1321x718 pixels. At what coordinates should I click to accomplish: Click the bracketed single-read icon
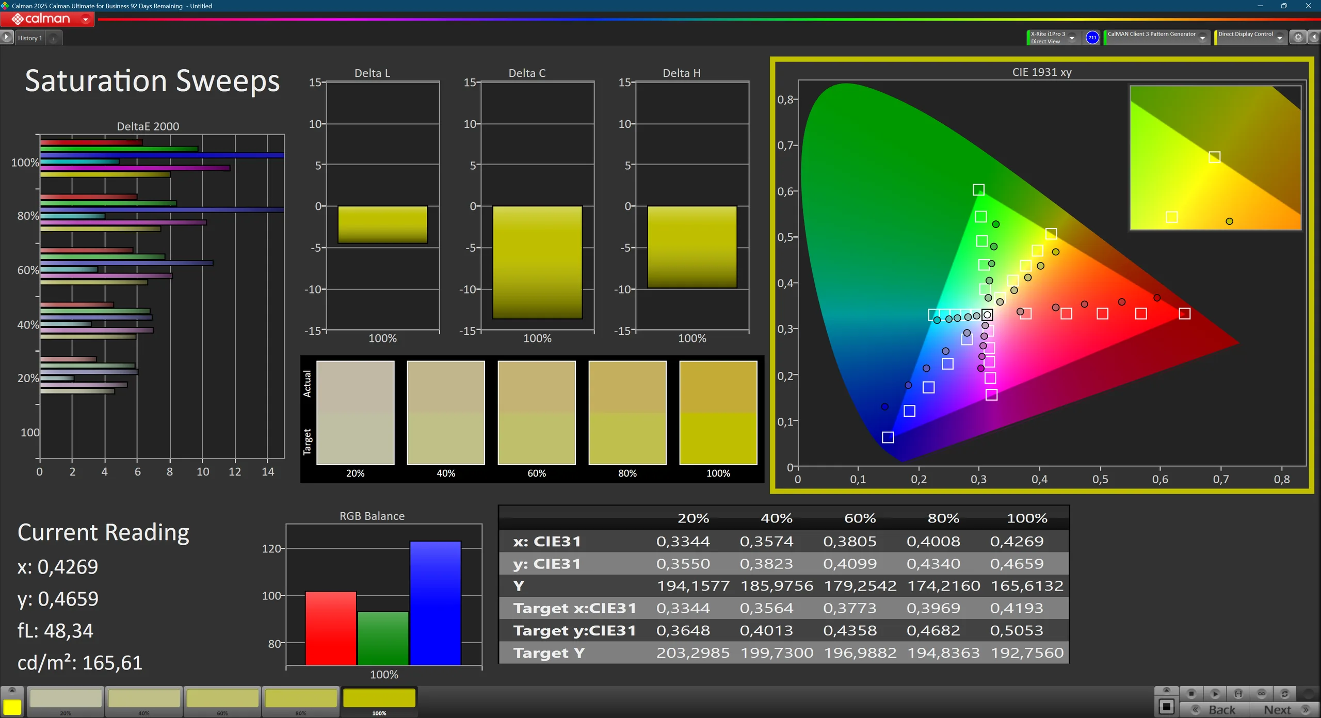click(1238, 694)
